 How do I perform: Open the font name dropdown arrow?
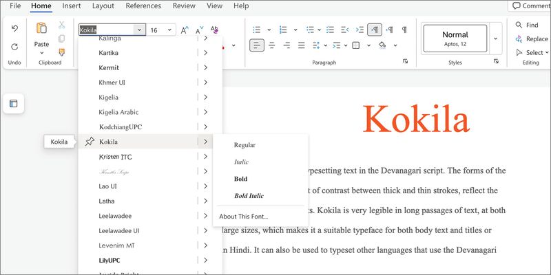pos(139,30)
